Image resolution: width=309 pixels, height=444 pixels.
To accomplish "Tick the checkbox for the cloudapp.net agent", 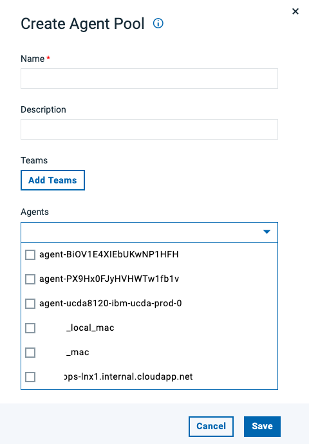I will [30, 377].
